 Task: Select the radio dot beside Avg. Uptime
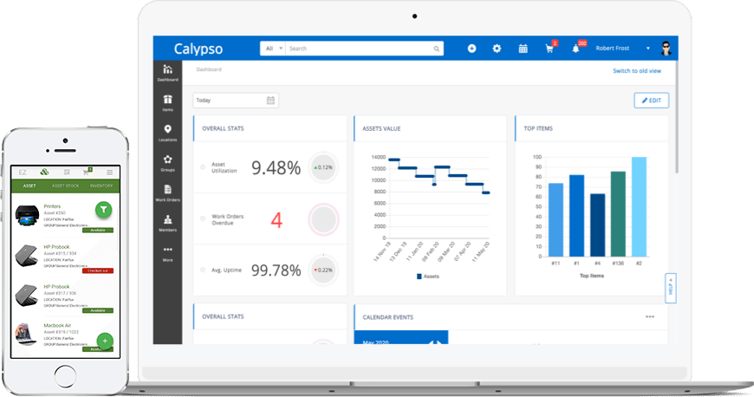203,270
